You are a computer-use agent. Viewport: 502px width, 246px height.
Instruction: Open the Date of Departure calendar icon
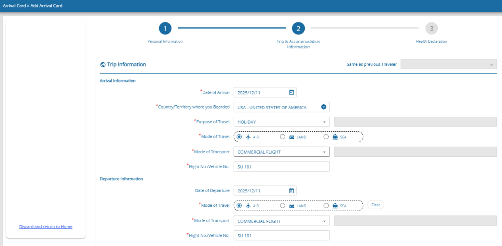pos(291,191)
